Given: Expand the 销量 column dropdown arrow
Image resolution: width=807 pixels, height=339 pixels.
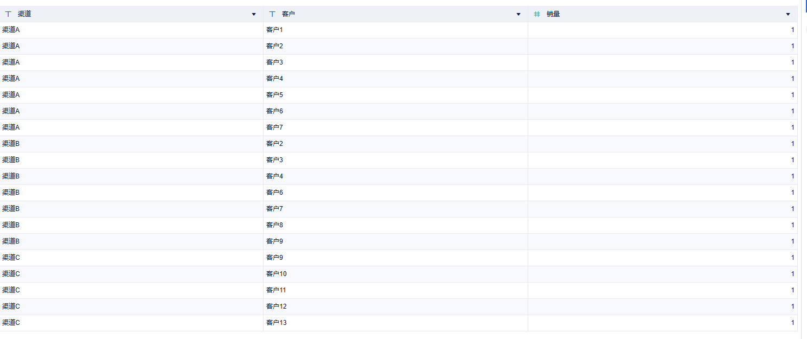Looking at the screenshot, I should coord(788,14).
